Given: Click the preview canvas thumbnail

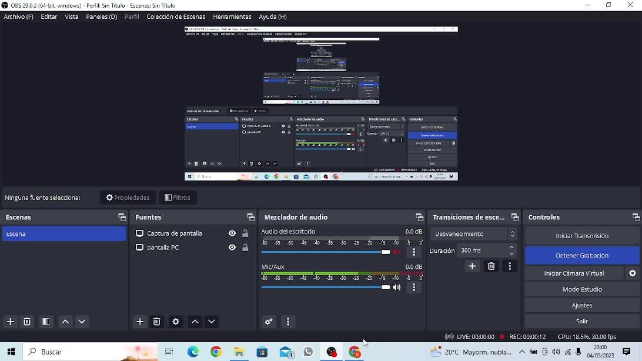Looking at the screenshot, I should 321,103.
